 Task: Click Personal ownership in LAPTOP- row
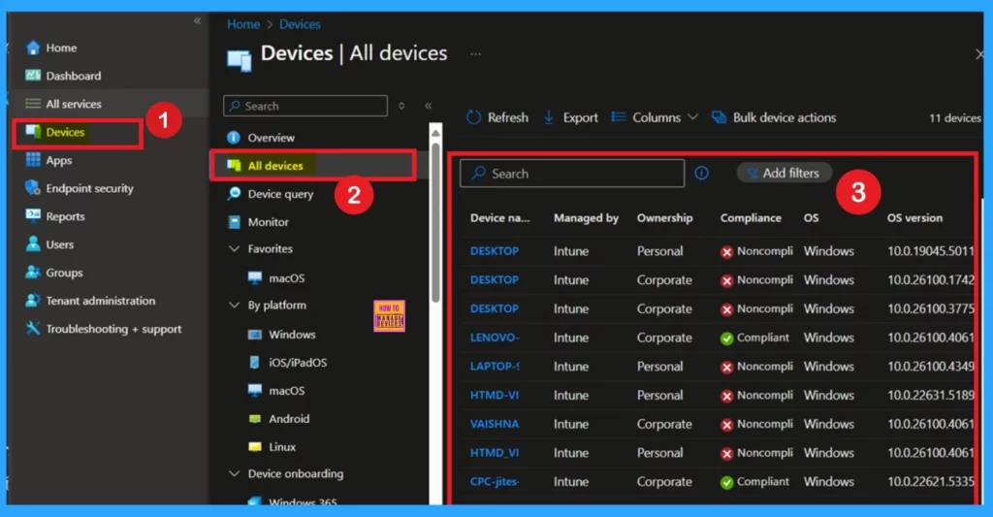point(659,367)
